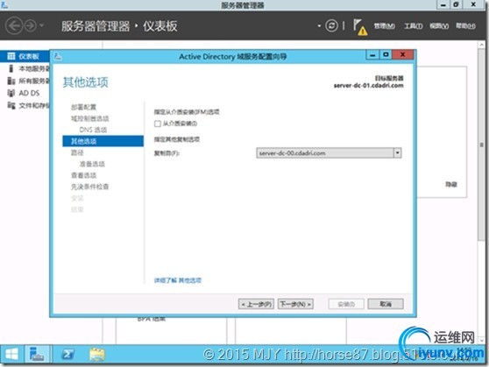Go to the DNS 选项 wizard step
This screenshot has height=367, width=489.
[93, 130]
